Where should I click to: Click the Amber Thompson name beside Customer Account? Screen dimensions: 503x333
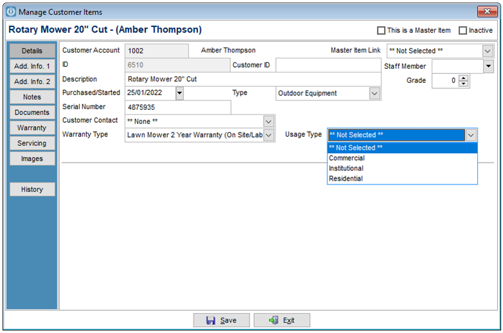click(x=228, y=50)
